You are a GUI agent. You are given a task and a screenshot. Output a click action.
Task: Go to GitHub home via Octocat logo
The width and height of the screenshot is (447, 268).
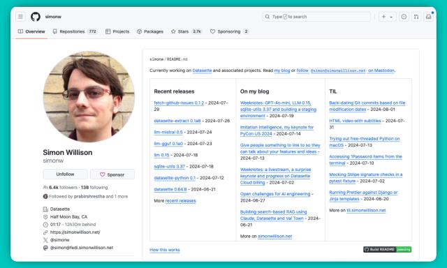click(x=36, y=17)
